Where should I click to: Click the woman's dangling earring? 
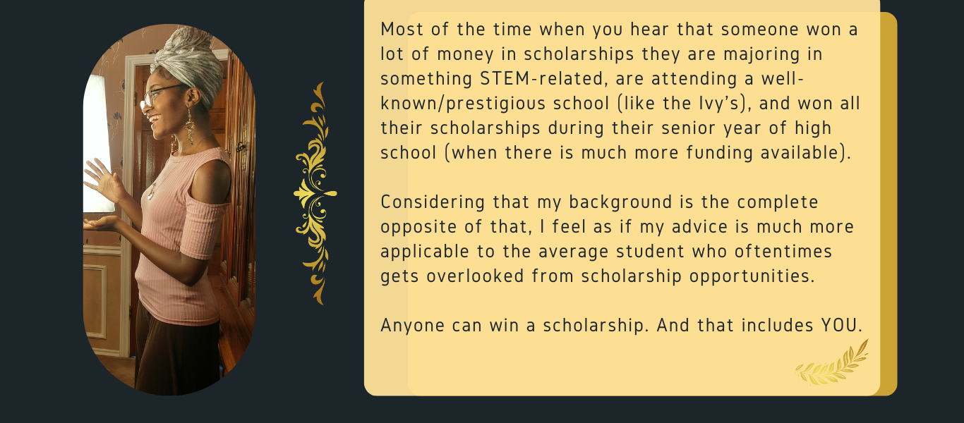189,126
